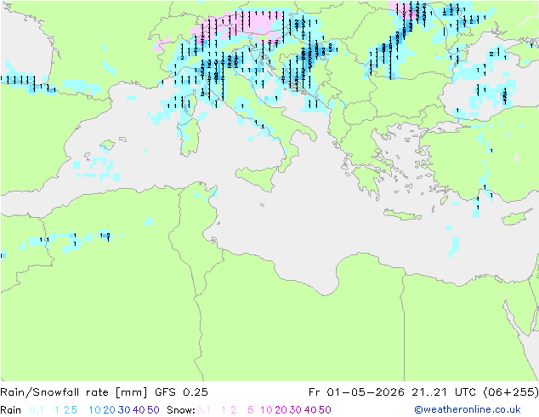This screenshot has height=417, width=539.
Task: Click the snow legend value 50
Action: coord(326,410)
